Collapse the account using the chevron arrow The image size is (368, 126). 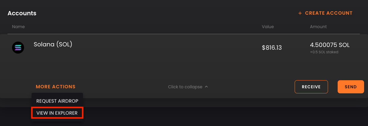tap(206, 87)
